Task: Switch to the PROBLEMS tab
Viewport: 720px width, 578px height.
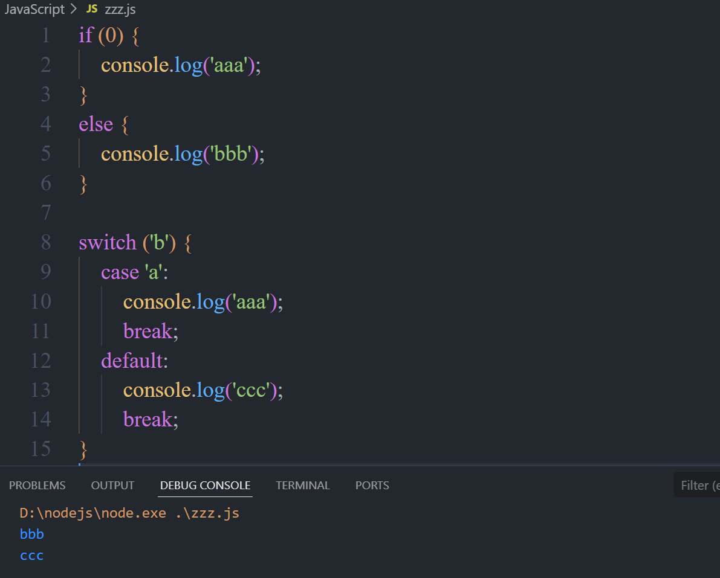Action: (37, 485)
